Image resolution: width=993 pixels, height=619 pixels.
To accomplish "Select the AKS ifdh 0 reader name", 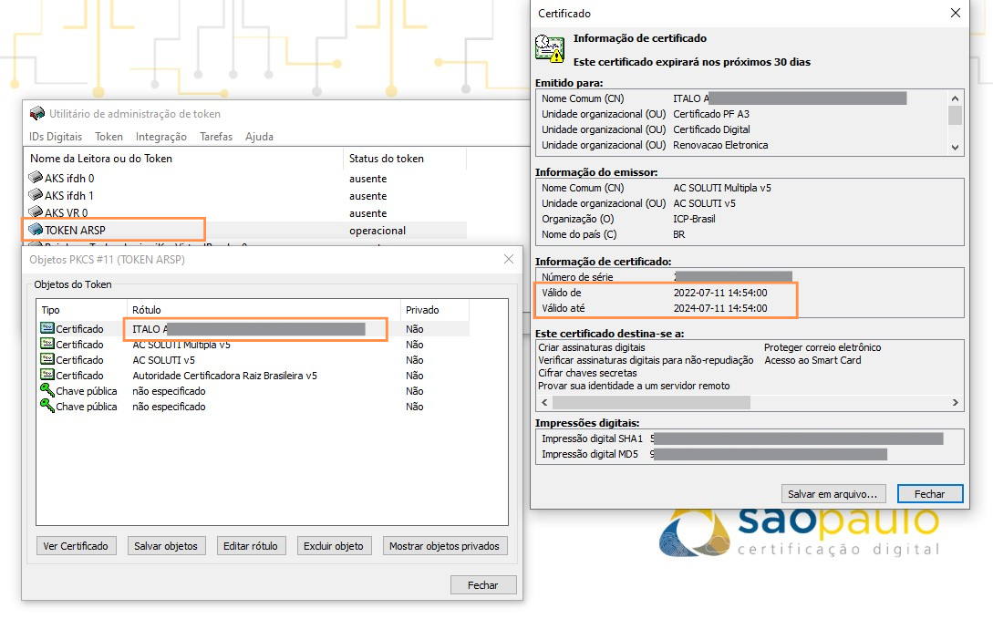I will [69, 179].
